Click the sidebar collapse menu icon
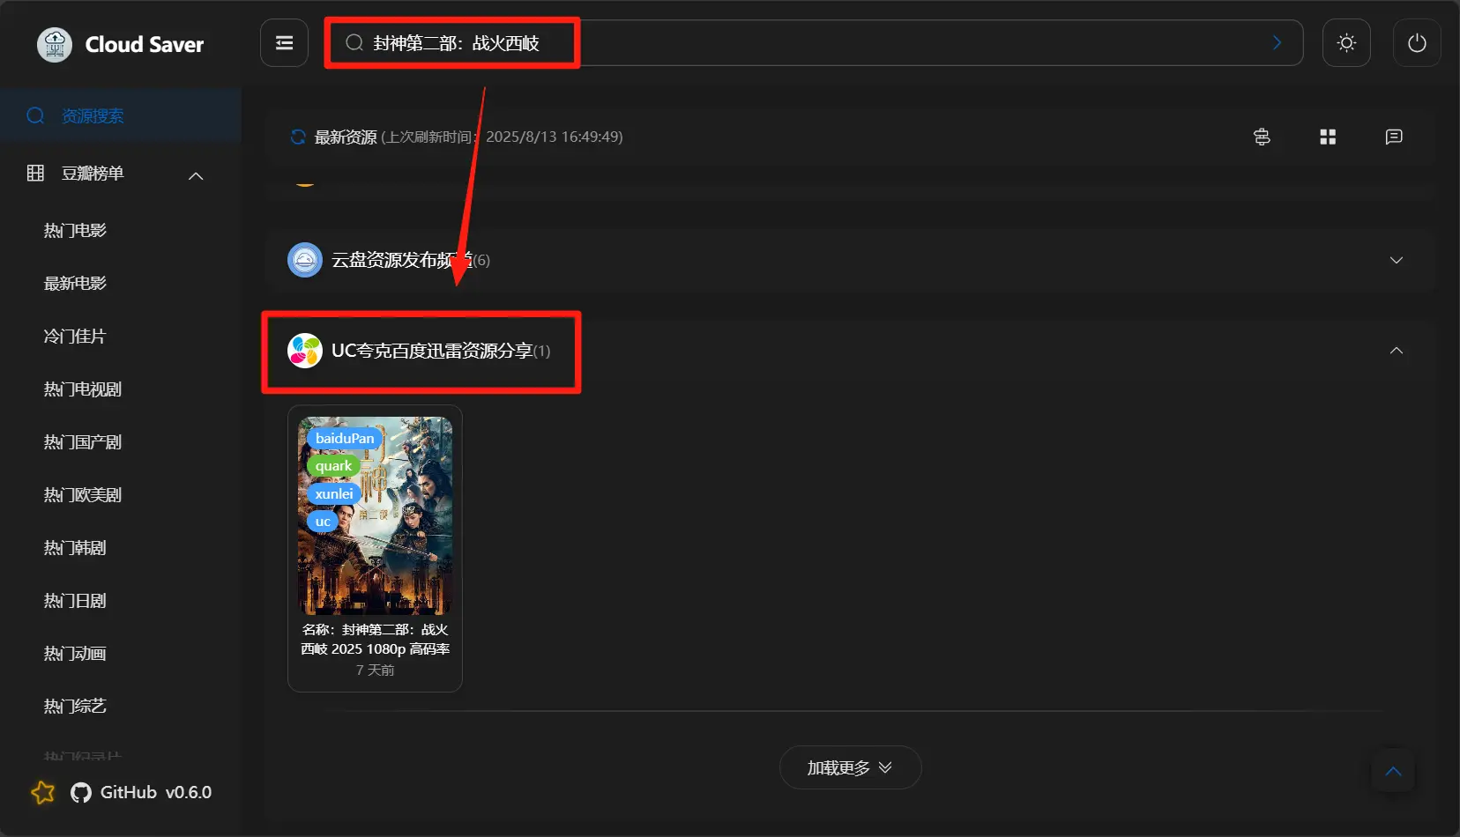The height and width of the screenshot is (837, 1460). (x=284, y=43)
